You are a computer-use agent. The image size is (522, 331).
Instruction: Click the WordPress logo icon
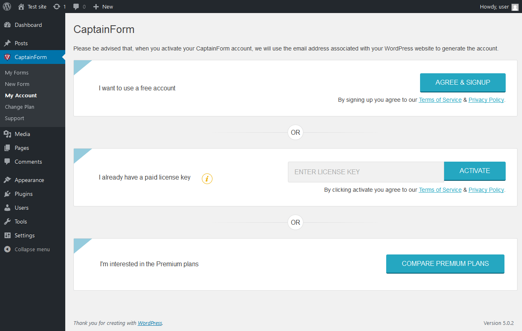7,7
